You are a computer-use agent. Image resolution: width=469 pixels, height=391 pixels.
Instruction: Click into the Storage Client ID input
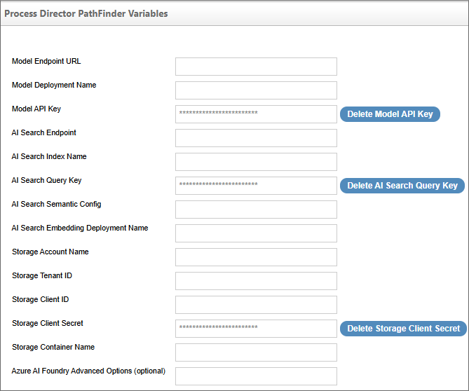coord(256,305)
